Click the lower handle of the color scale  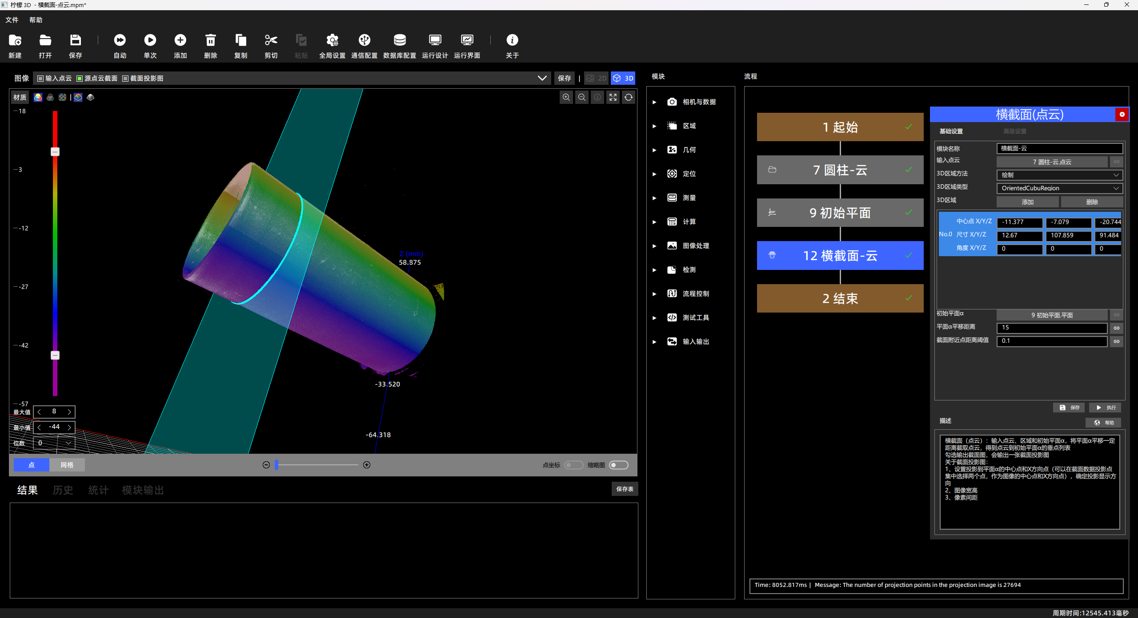tap(55, 355)
